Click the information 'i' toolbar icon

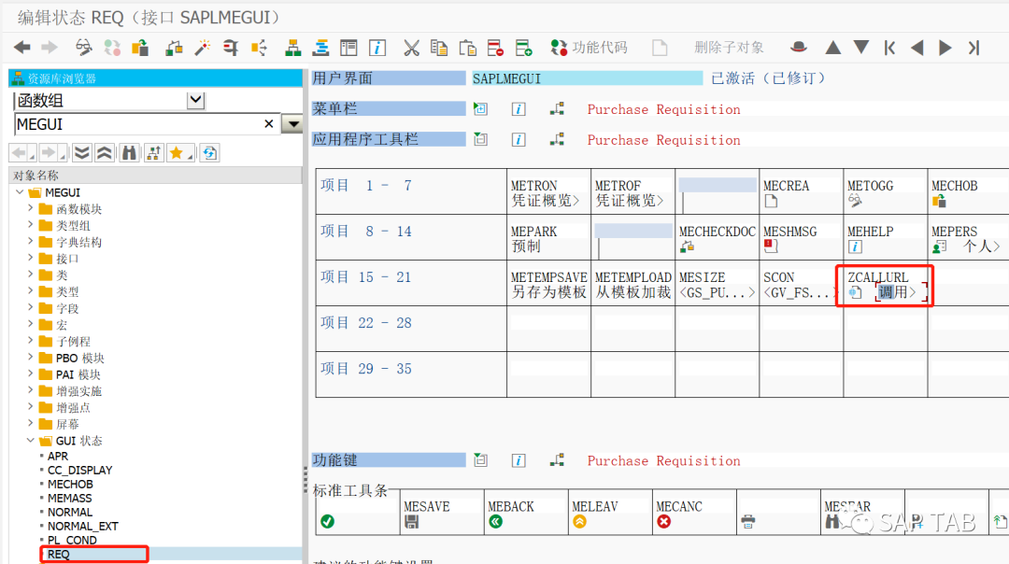pos(377,48)
